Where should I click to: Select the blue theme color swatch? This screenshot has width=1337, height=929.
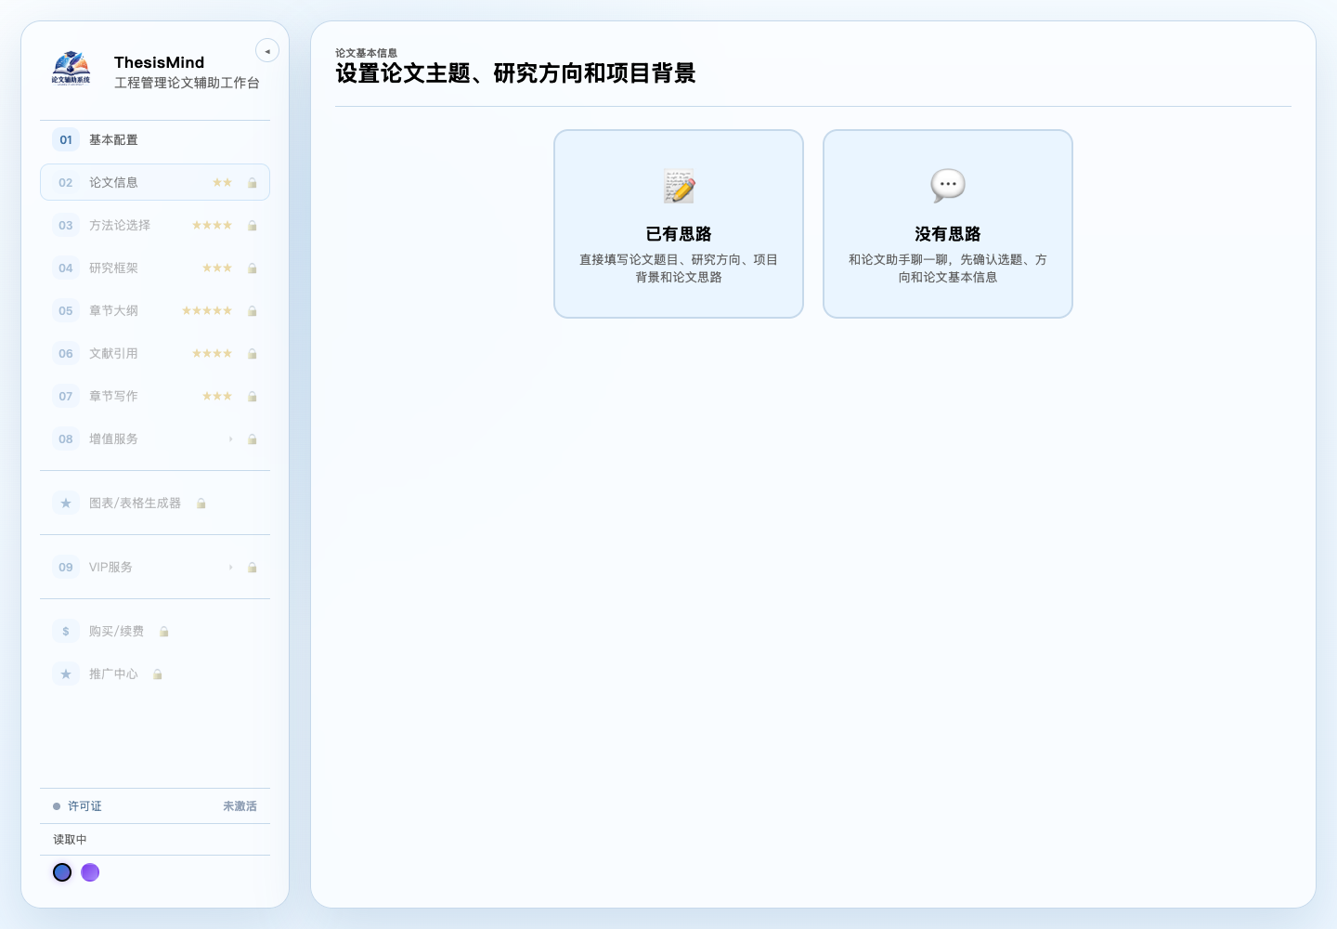(62, 872)
